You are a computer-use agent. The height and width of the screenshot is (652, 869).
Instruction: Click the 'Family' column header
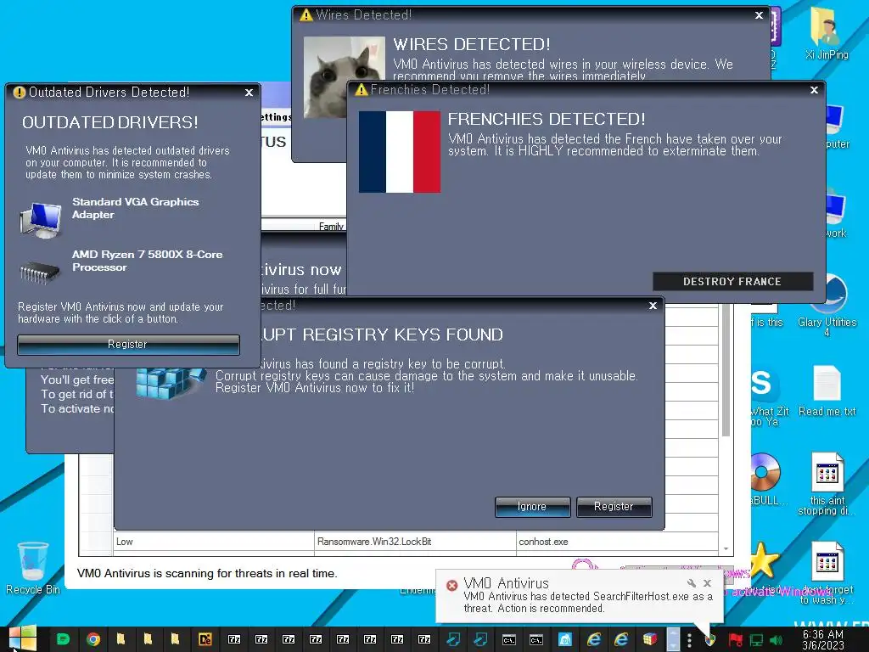[x=332, y=226]
